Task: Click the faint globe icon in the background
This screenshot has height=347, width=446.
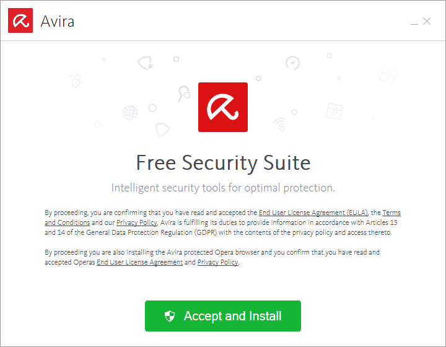Action: (130, 113)
